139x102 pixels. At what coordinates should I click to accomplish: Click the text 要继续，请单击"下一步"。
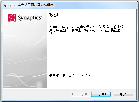[x=69, y=75]
